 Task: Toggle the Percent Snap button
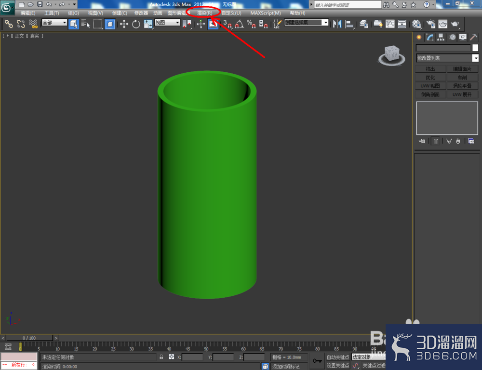[x=251, y=24]
